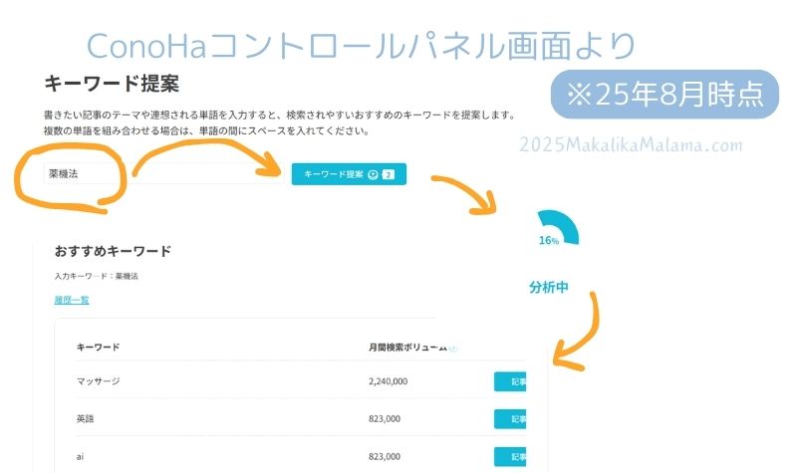Screen dimensions: 797x473
Task: Select the ai keyword cell
Action: 82,456
